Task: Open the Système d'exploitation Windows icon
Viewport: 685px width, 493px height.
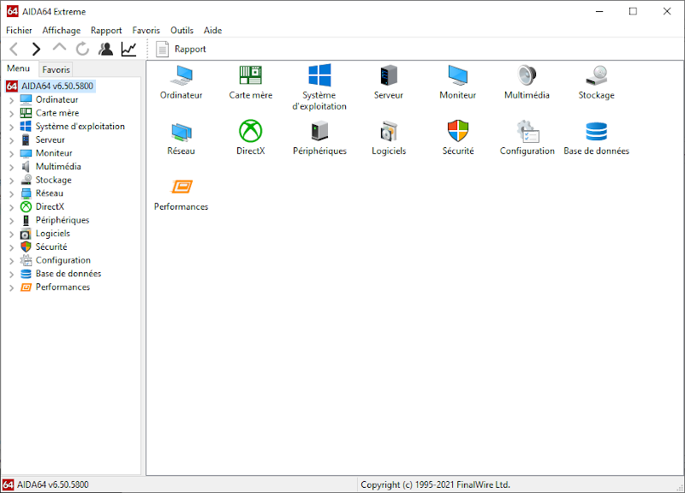Action: point(319,75)
